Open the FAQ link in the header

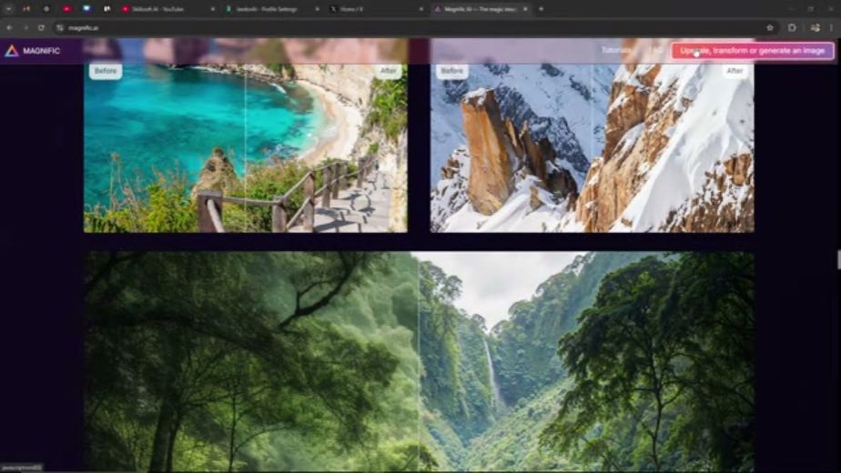click(x=656, y=50)
